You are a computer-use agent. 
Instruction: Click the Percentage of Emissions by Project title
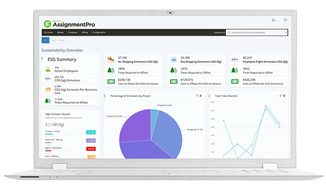coord(131,96)
